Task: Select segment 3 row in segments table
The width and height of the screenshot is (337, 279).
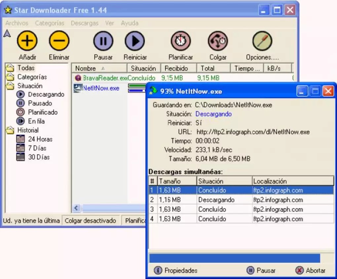Action: tap(241, 209)
